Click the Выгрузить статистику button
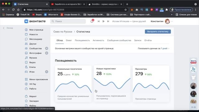This screenshot has width=199, height=112. (158, 32)
